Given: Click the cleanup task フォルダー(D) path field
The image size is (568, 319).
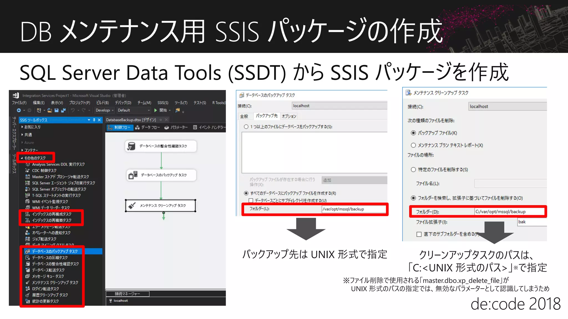Looking at the screenshot, I should pyautogui.click(x=510, y=212).
